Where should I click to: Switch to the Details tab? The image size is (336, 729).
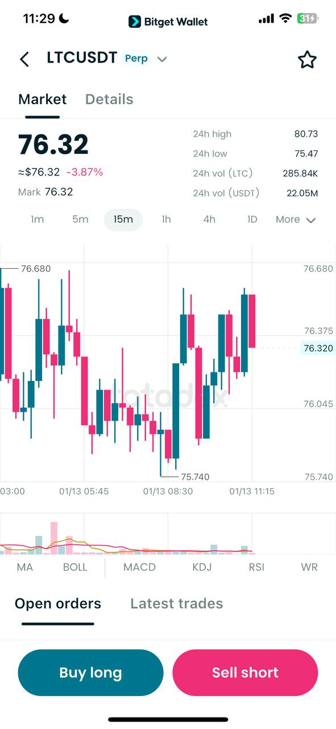[109, 99]
